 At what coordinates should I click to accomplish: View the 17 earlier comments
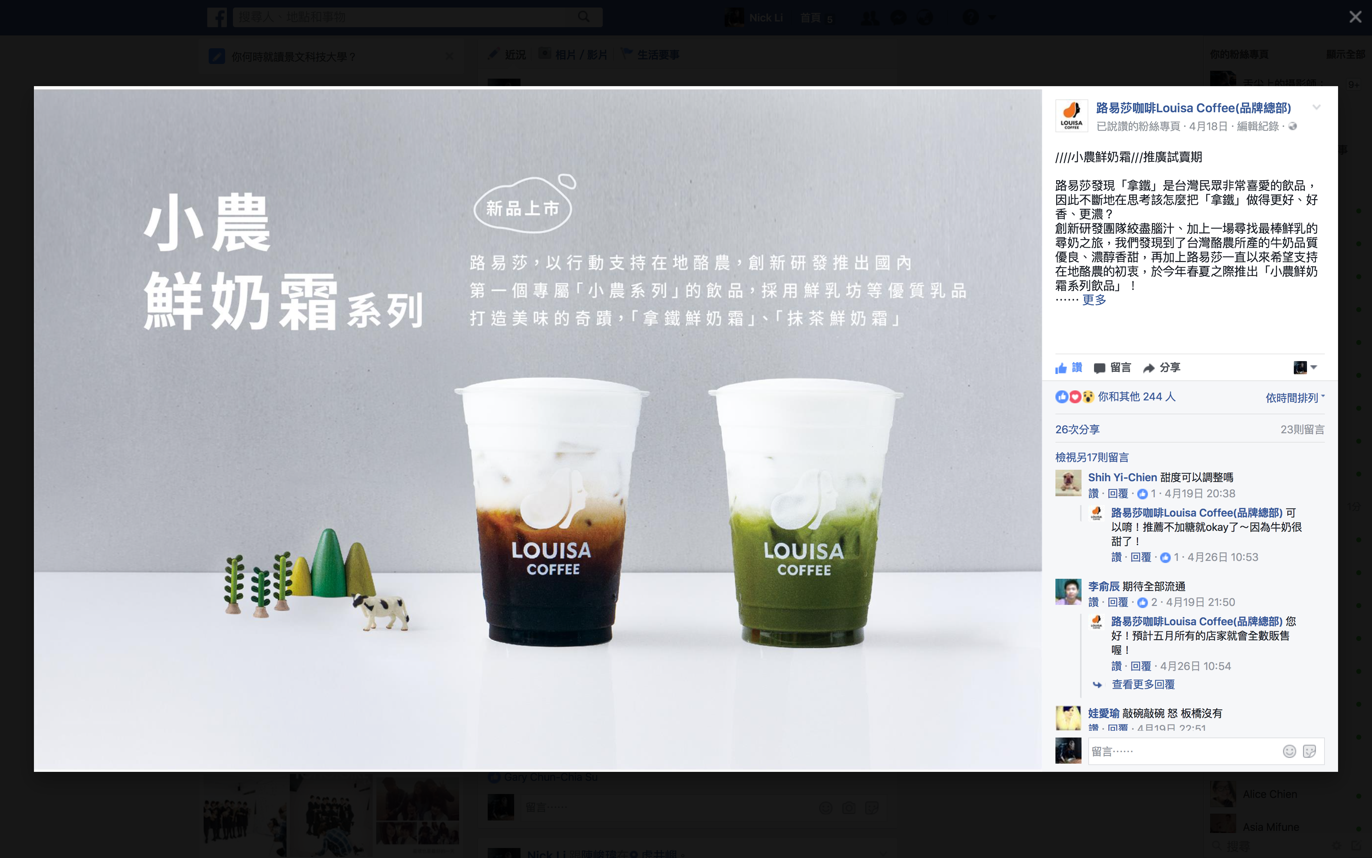[1092, 457]
